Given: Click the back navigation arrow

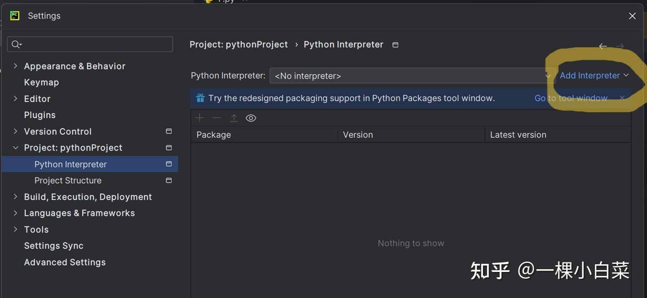Looking at the screenshot, I should coord(603,46).
